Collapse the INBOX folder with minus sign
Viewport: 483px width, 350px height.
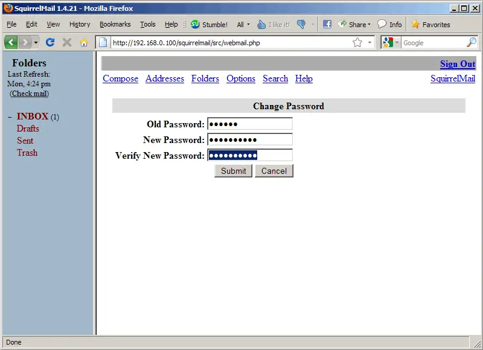pos(10,117)
